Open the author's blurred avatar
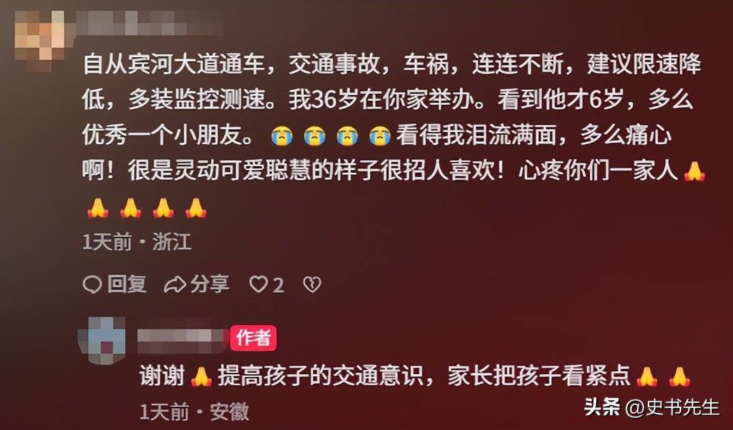 pyautogui.click(x=102, y=340)
